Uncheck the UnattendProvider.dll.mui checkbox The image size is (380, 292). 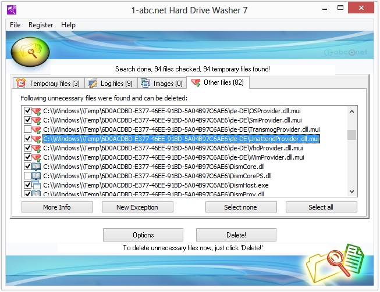coord(27,138)
